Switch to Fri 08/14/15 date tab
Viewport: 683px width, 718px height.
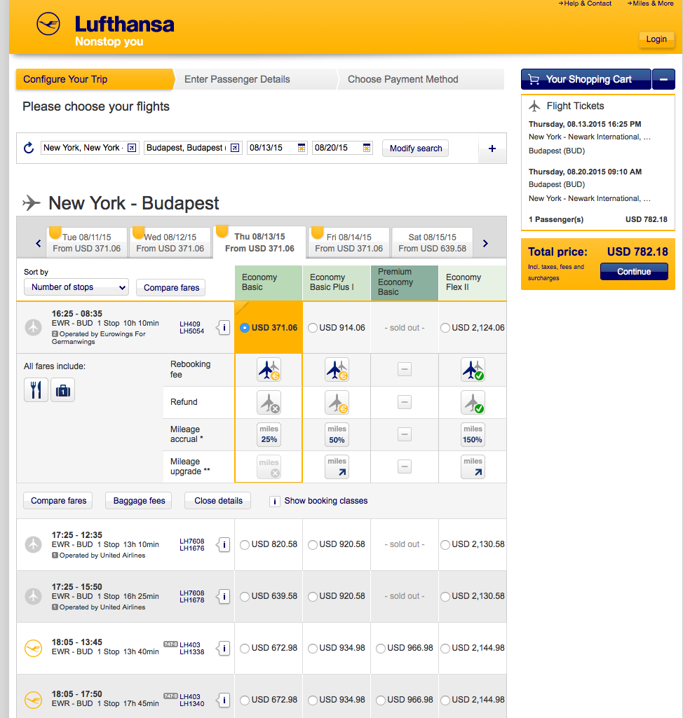pos(349,242)
